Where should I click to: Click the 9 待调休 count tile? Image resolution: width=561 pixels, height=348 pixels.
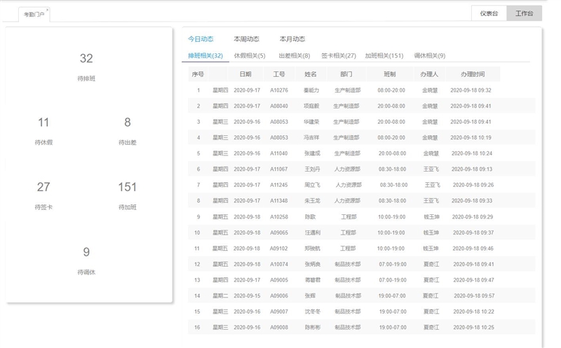[x=86, y=259]
